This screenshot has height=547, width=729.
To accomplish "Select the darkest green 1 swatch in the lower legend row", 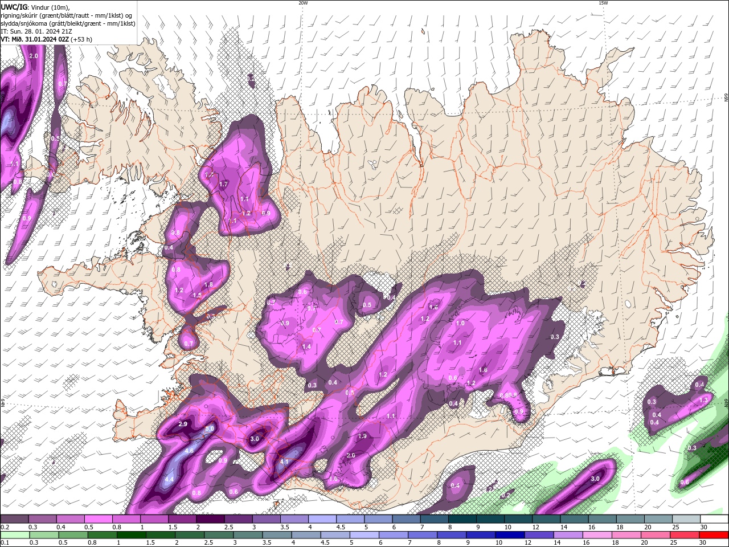I will (131, 535).
